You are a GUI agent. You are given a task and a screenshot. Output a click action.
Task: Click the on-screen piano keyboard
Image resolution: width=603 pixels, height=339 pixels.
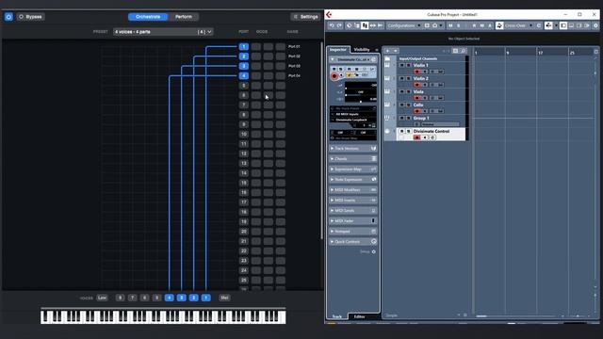click(163, 316)
